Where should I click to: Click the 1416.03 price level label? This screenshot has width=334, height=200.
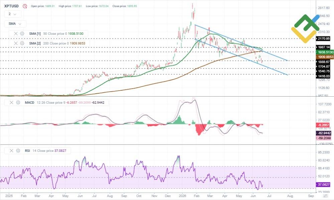coord(323,76)
